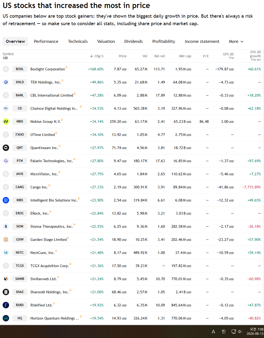The width and height of the screenshot is (264, 338).
Task: Click the Cango Inc. logo icon
Action: (6, 187)
